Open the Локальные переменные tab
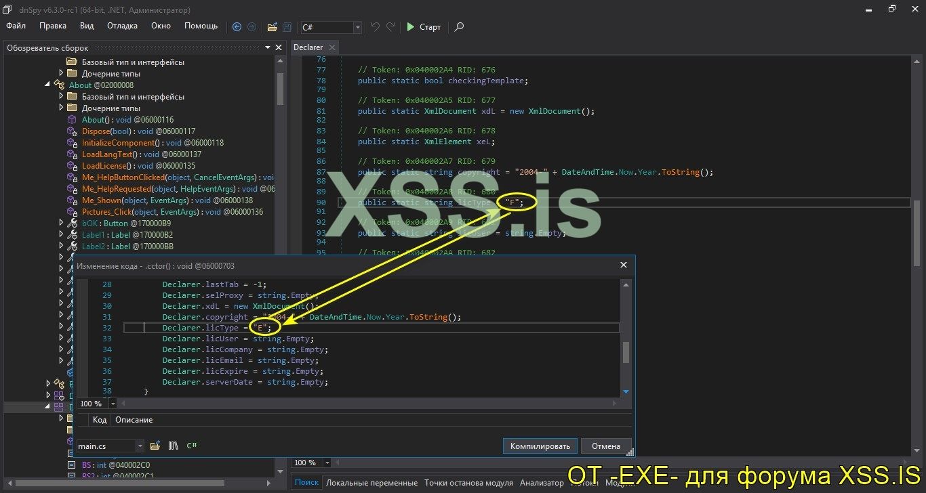The width and height of the screenshot is (926, 493). tap(371, 483)
